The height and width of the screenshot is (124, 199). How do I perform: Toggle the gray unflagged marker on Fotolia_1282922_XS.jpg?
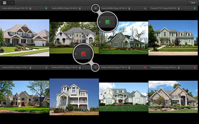(x=46, y=67)
